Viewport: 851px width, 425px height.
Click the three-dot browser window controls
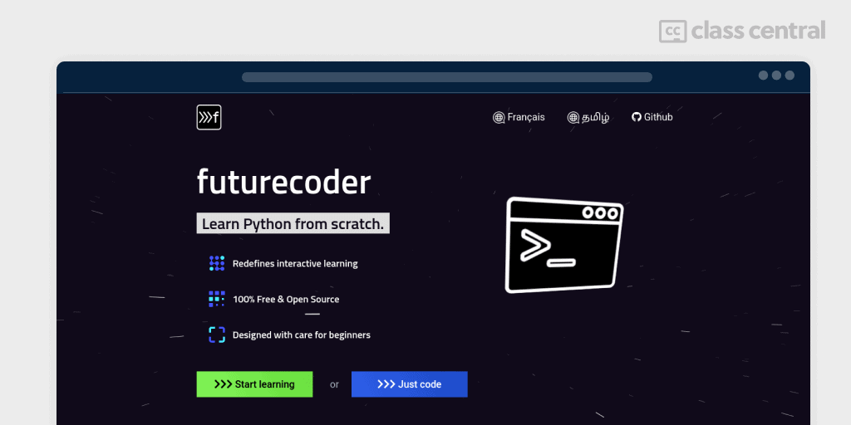[x=776, y=76]
